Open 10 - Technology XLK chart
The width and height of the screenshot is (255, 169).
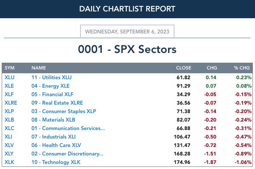tap(56, 162)
